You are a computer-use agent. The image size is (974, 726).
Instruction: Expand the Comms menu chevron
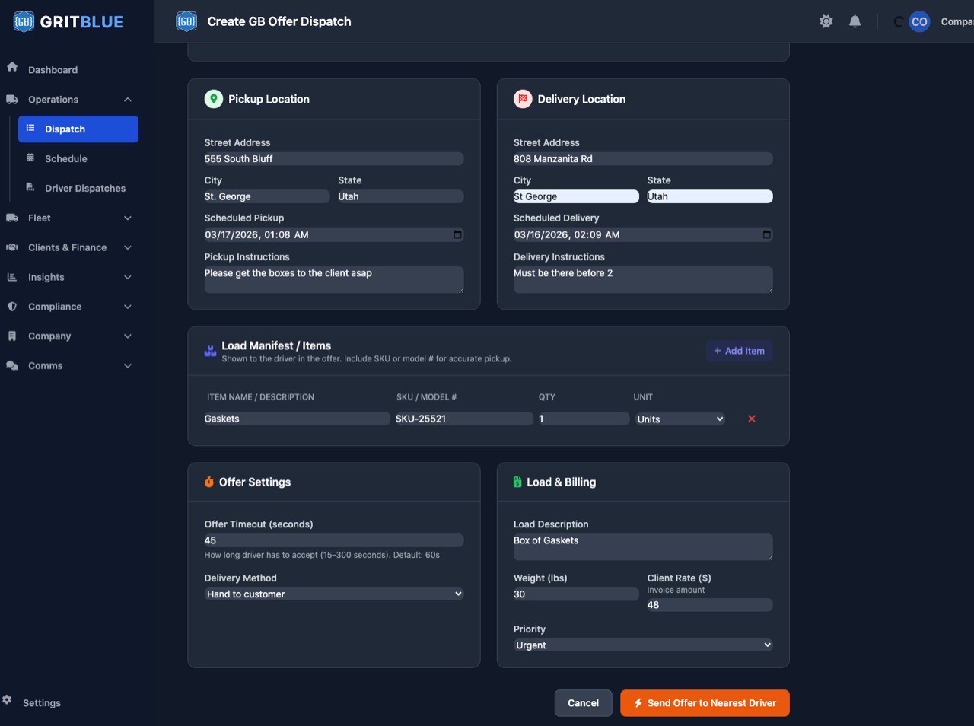pos(128,366)
